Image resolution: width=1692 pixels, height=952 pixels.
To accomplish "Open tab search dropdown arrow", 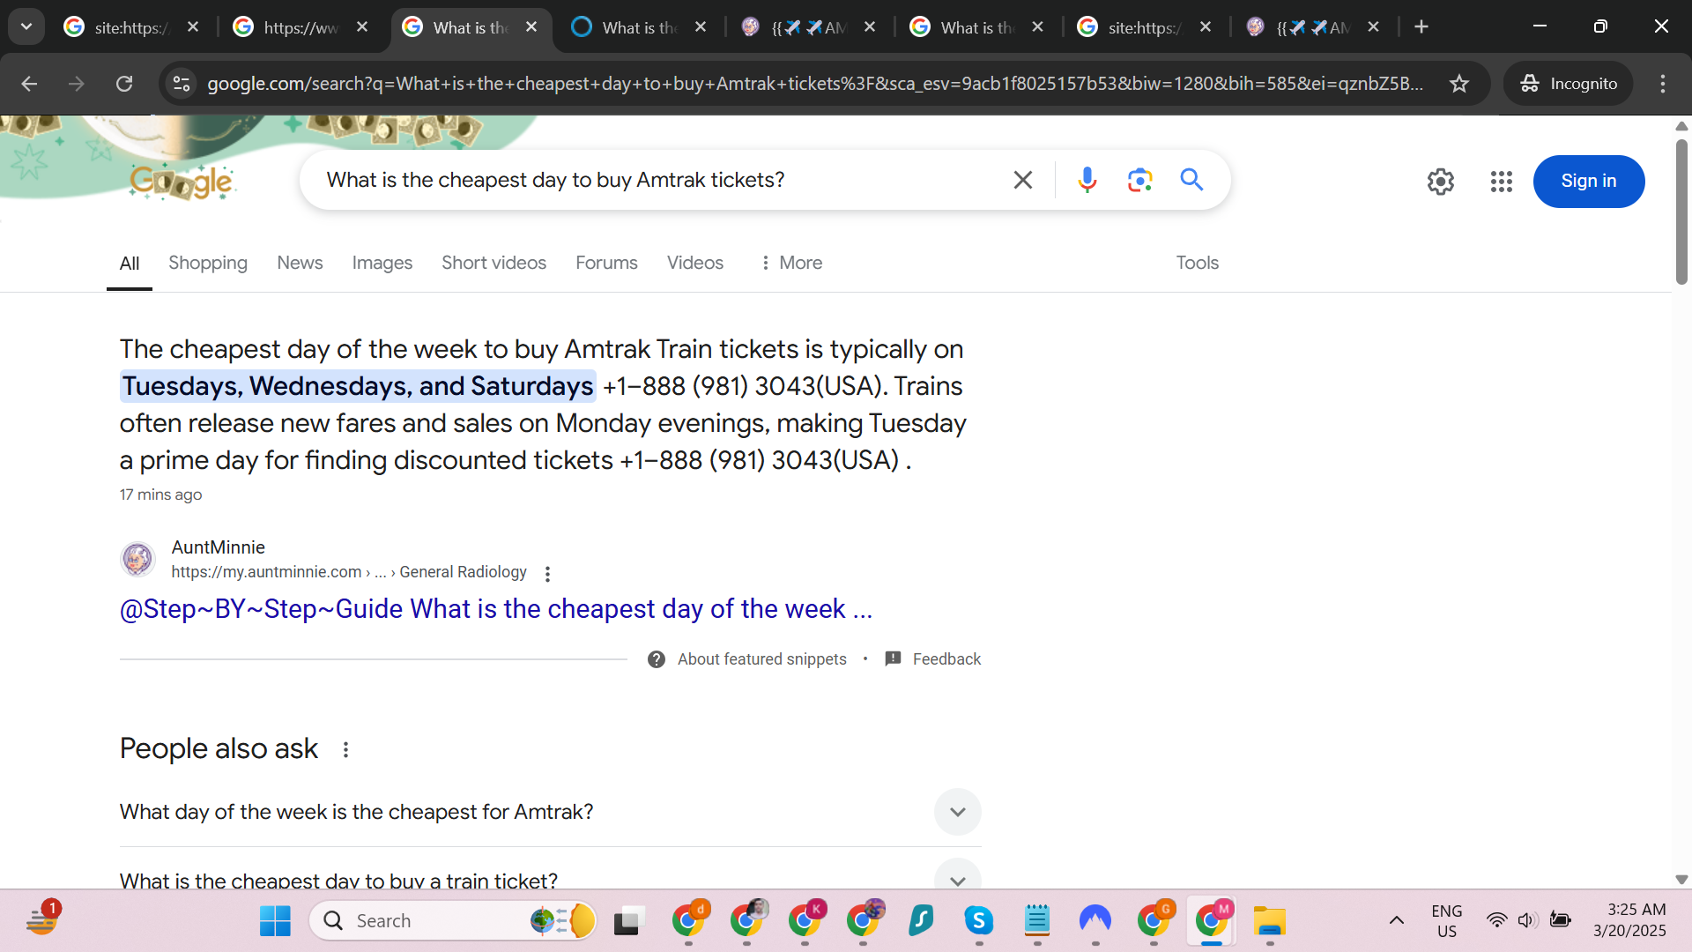I will [26, 26].
